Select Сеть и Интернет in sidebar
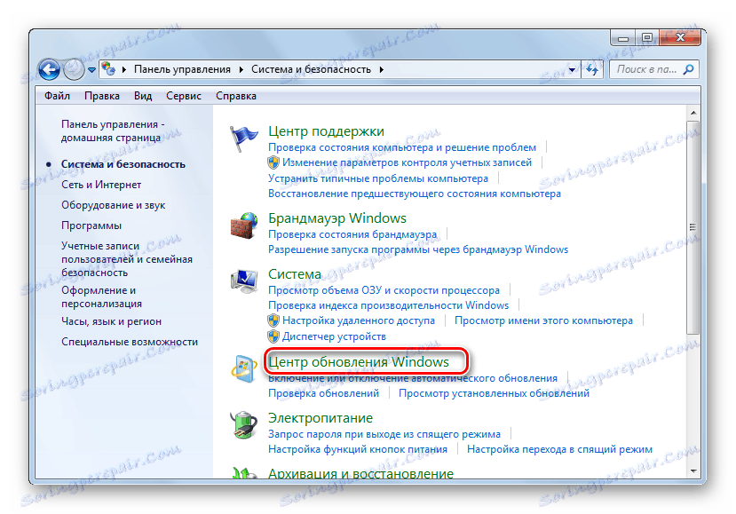This screenshot has height=514, width=736. click(x=101, y=185)
